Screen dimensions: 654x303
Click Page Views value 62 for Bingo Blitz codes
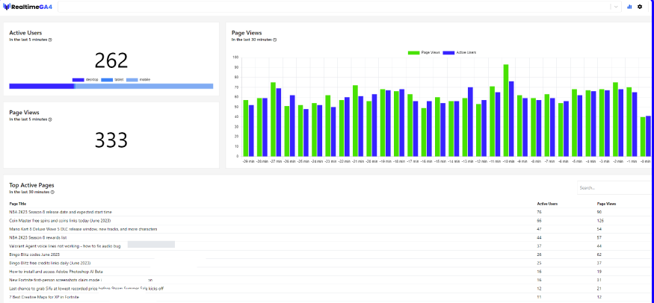pyautogui.click(x=599, y=254)
